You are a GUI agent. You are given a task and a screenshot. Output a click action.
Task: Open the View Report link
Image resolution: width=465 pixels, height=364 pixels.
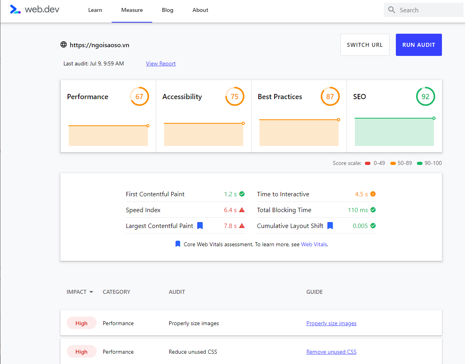coord(161,63)
